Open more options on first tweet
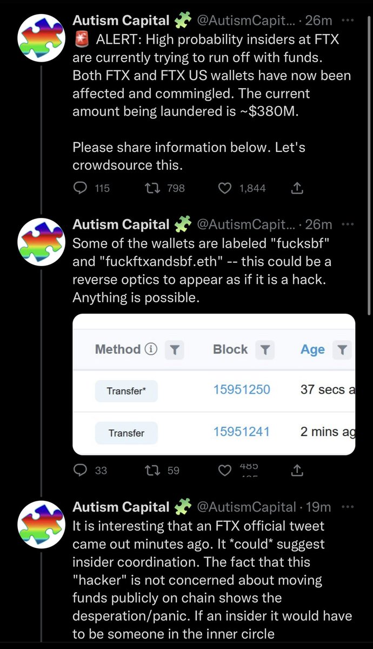The image size is (373, 649). 349,21
